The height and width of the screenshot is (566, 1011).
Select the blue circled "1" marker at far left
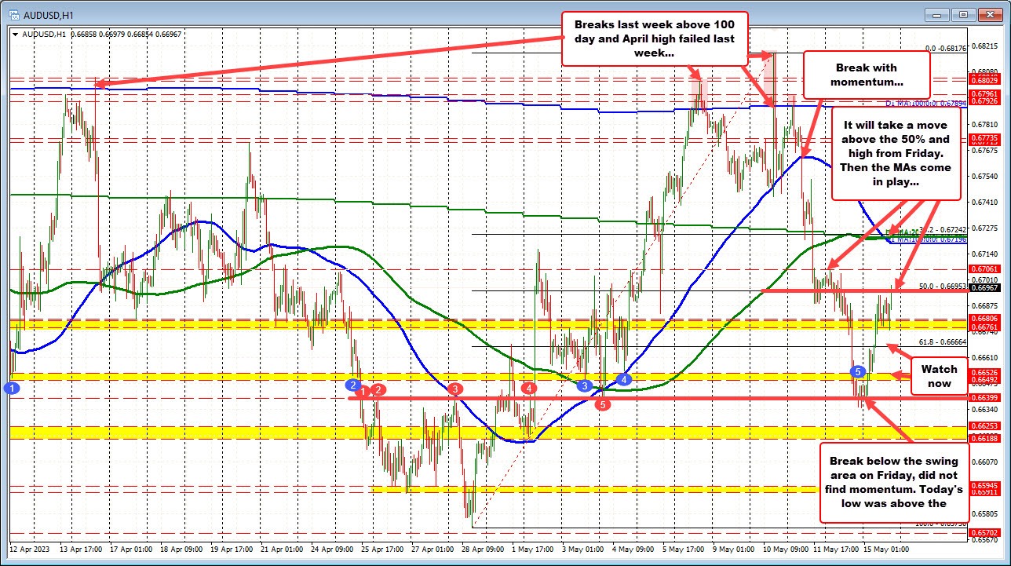click(x=11, y=387)
